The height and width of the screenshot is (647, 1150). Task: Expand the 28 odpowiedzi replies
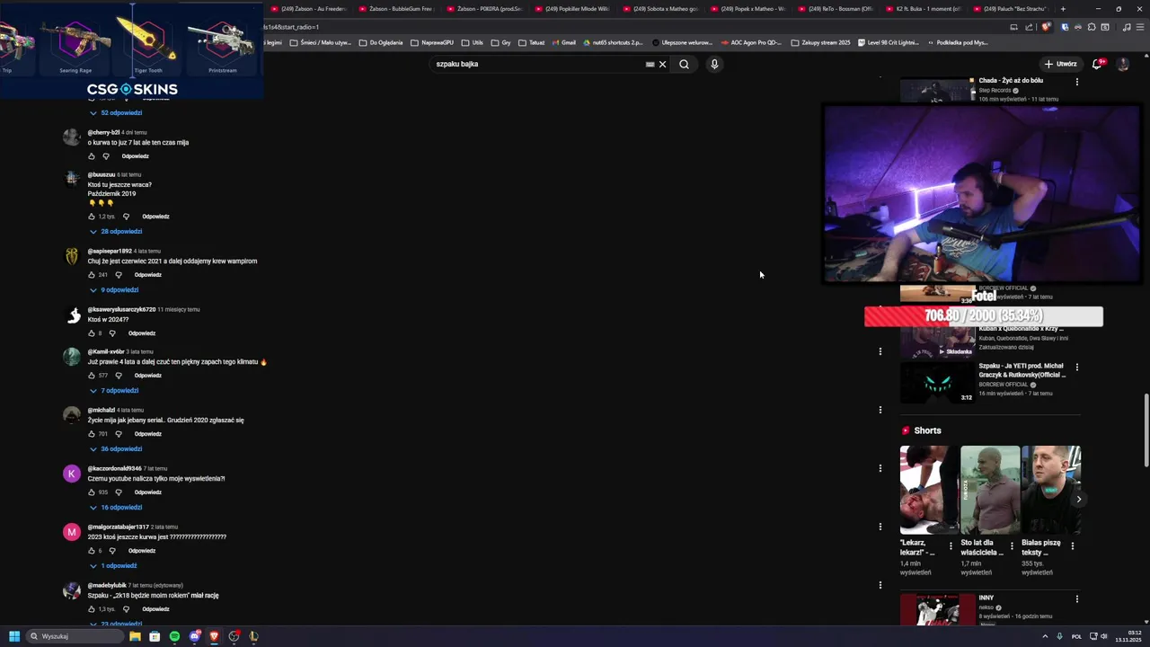tap(116, 232)
